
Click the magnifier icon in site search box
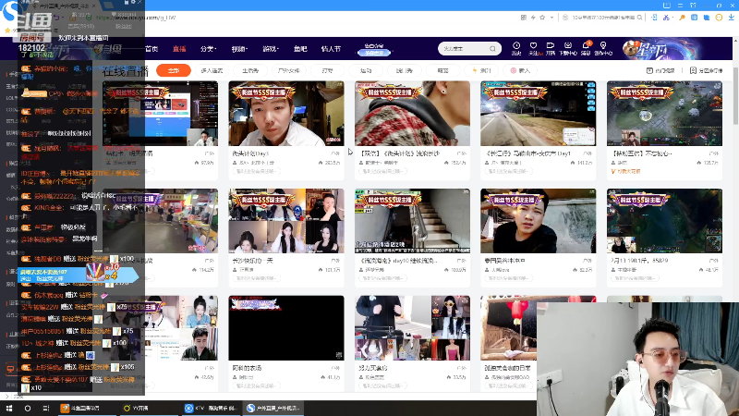492,49
